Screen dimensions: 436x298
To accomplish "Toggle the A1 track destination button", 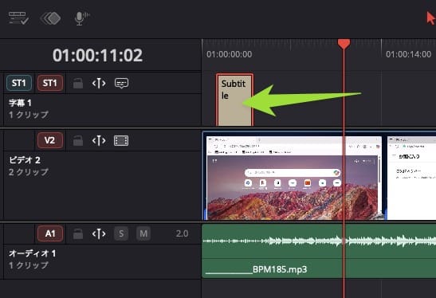I will 50,233.
